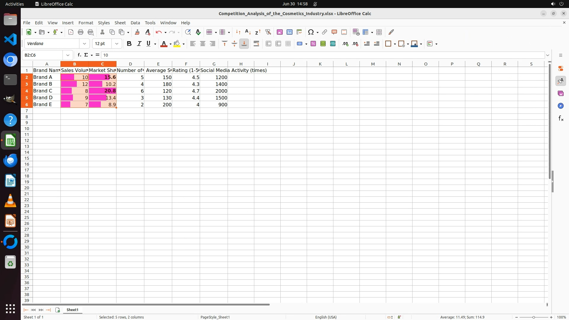The image size is (569, 320).
Task: Click the Sort Ascending icon
Action: coord(248,32)
